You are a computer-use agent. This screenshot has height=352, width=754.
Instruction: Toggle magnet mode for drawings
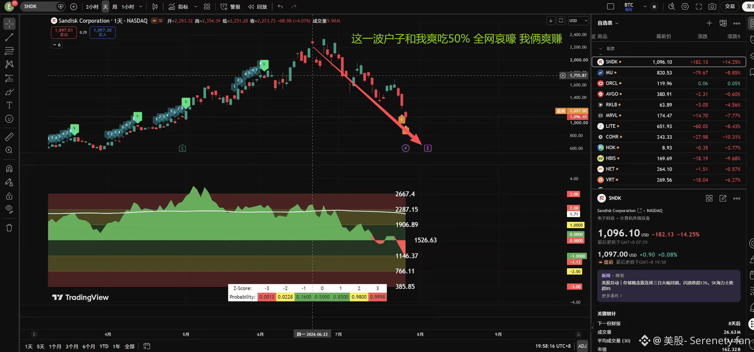click(x=9, y=169)
